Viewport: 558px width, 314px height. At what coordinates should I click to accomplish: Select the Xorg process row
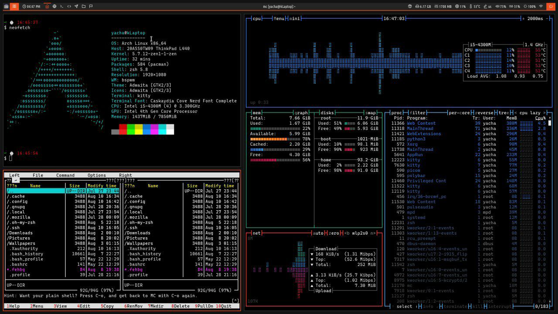469,144
